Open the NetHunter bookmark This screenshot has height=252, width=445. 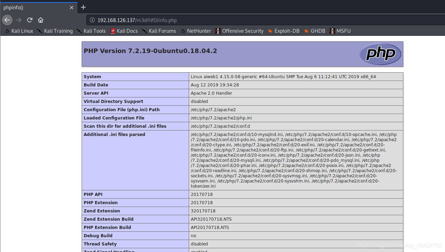(x=196, y=31)
